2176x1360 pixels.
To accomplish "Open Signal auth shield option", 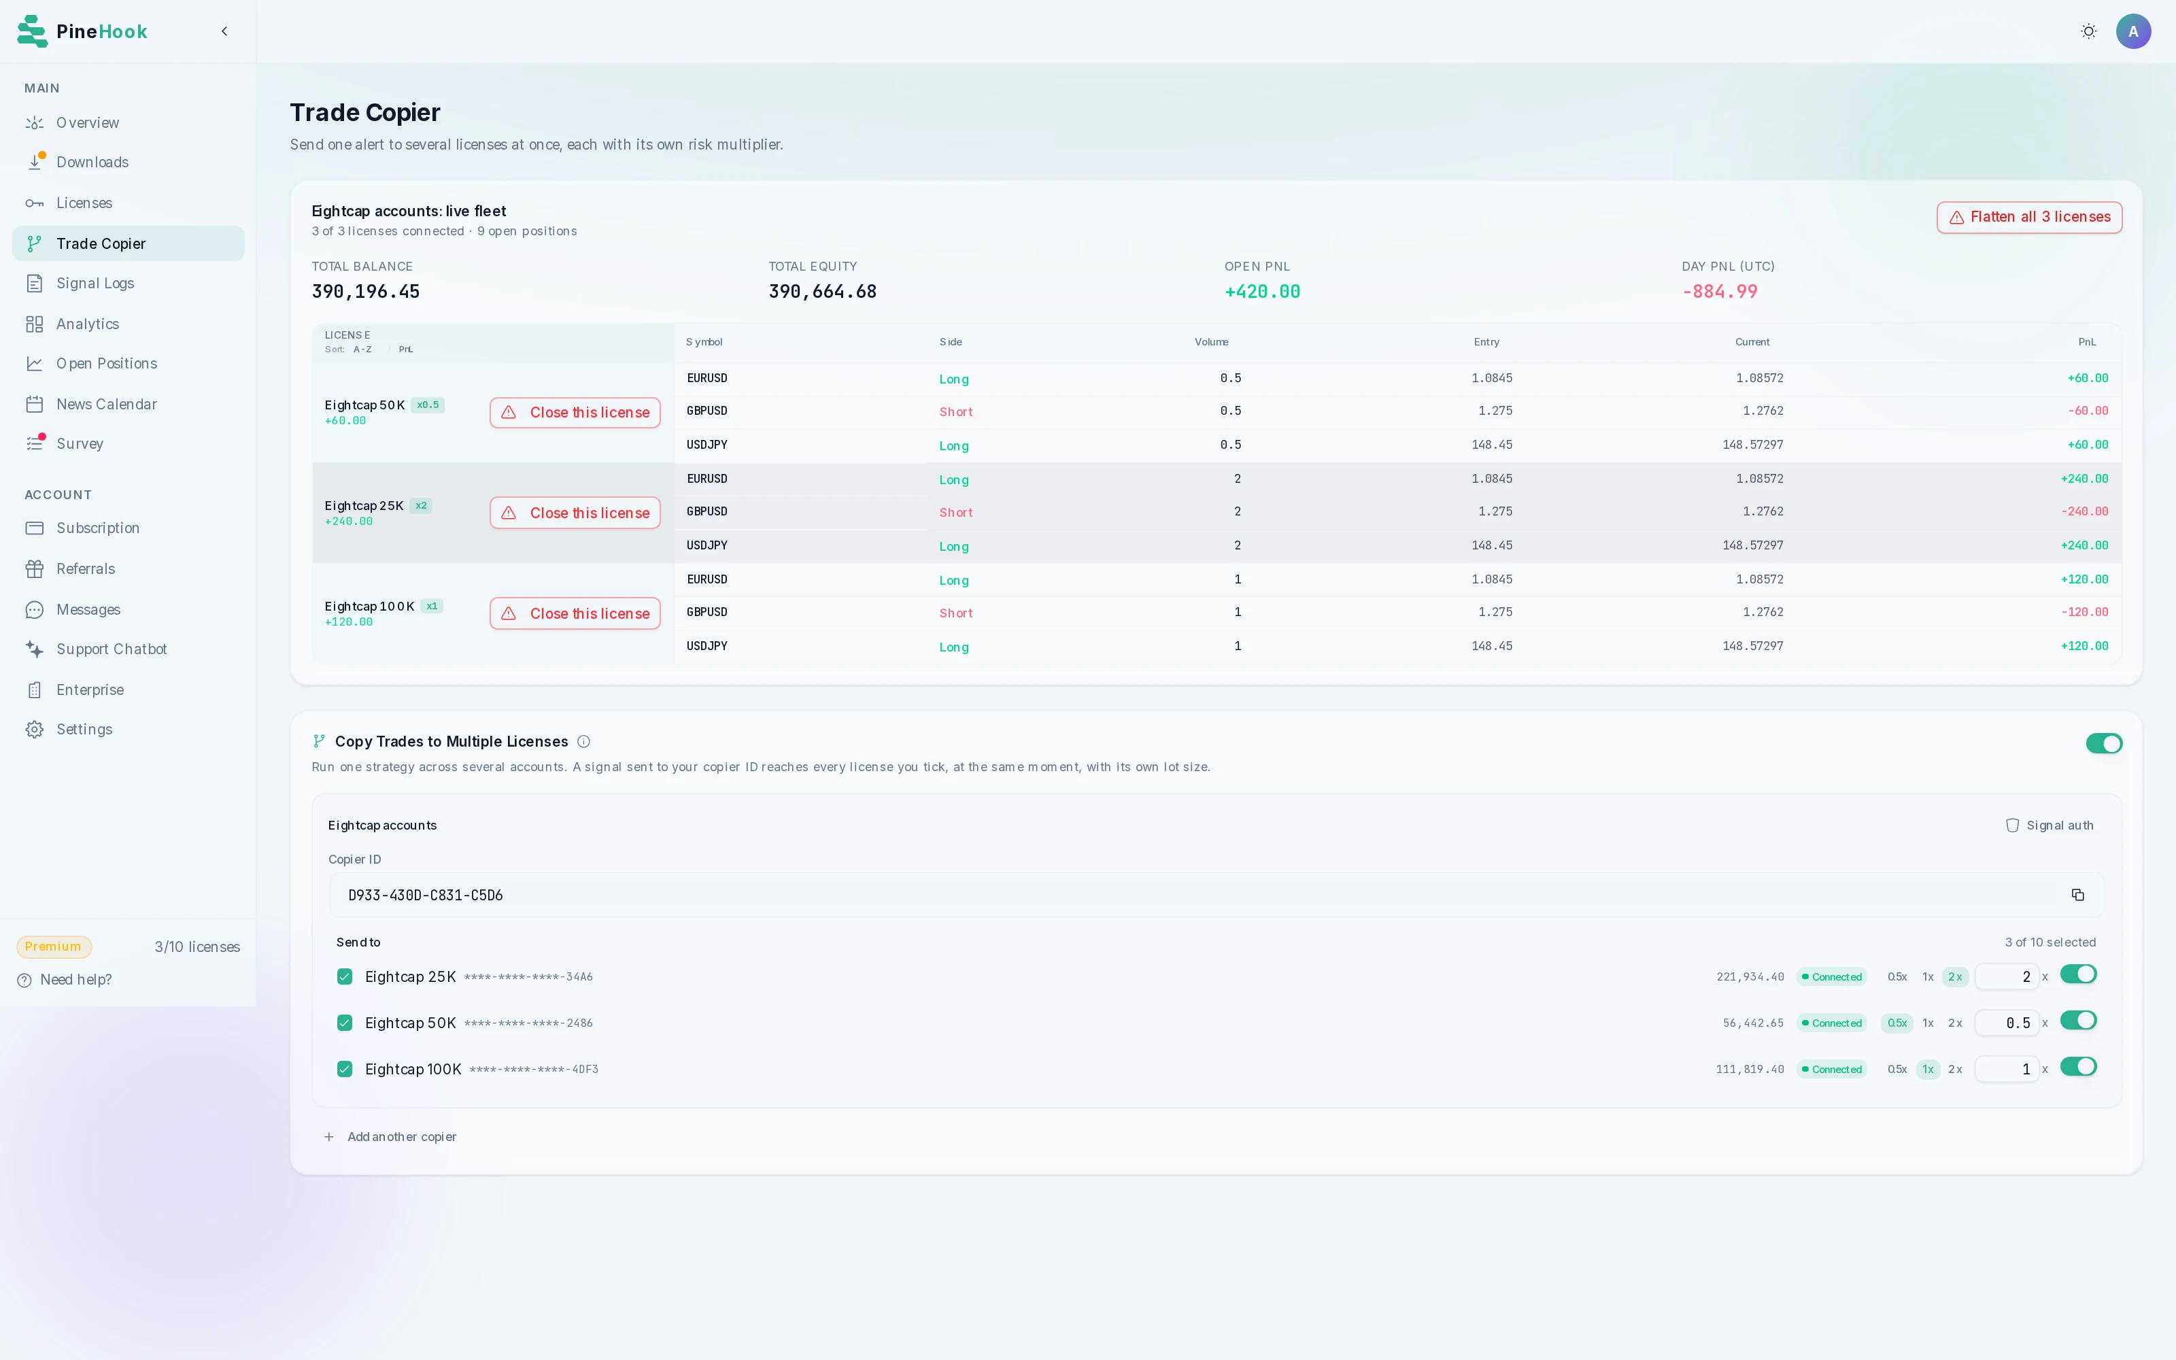I will 2050,825.
